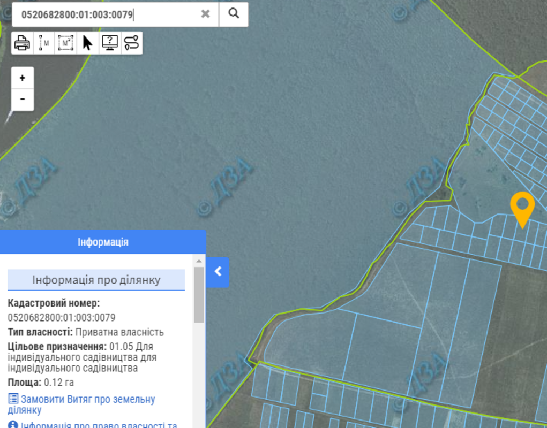547x428 pixels.
Task: Collapse the information side panel
Action: point(218,272)
